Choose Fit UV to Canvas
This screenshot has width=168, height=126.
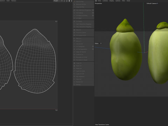[84, 33]
